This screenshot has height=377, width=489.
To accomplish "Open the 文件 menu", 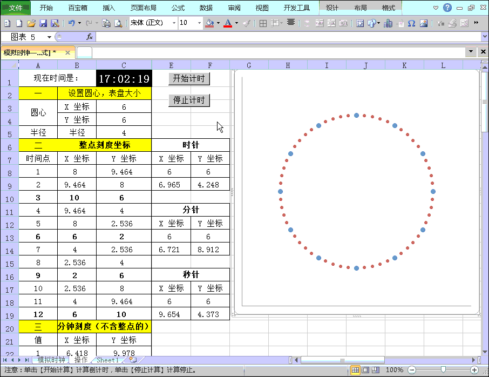I will coord(16,8).
